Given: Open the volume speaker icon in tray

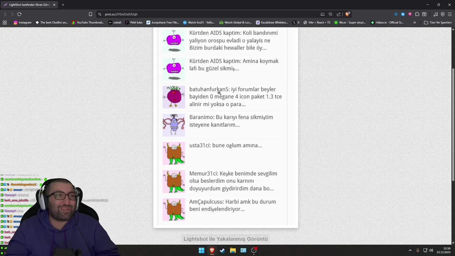Looking at the screenshot, I should (431, 250).
